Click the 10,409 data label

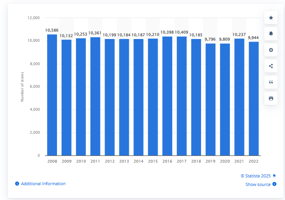182,32
